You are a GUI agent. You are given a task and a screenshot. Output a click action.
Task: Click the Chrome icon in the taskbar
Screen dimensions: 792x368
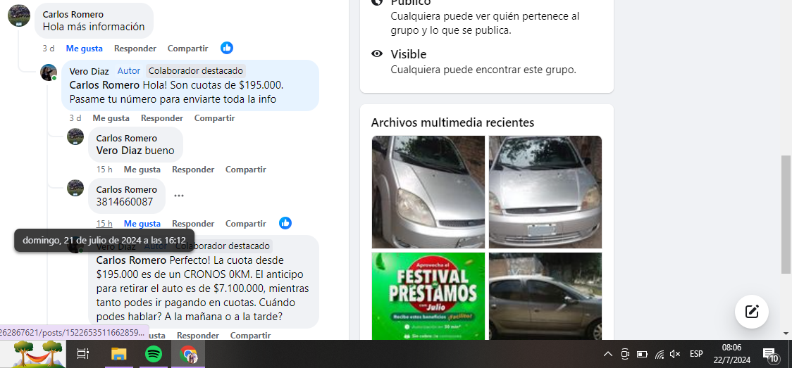(x=188, y=354)
